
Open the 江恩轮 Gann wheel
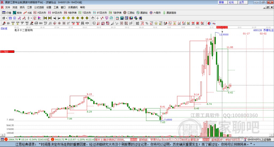pyautogui.click(x=129, y=13)
